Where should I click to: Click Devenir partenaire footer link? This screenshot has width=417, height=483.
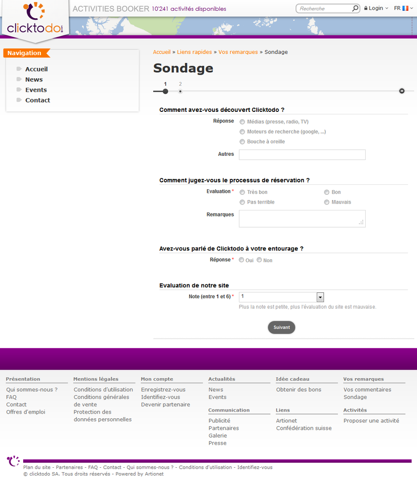point(166,405)
